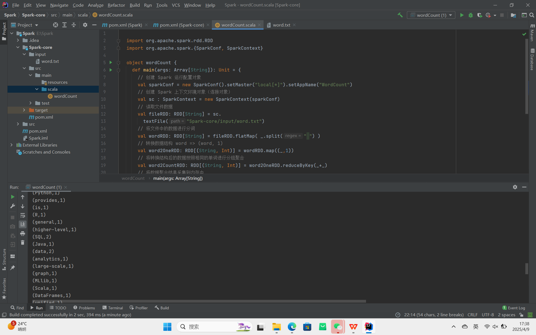This screenshot has width=536, height=335.
Task: Start debugging with the bug icon
Action: [x=471, y=15]
